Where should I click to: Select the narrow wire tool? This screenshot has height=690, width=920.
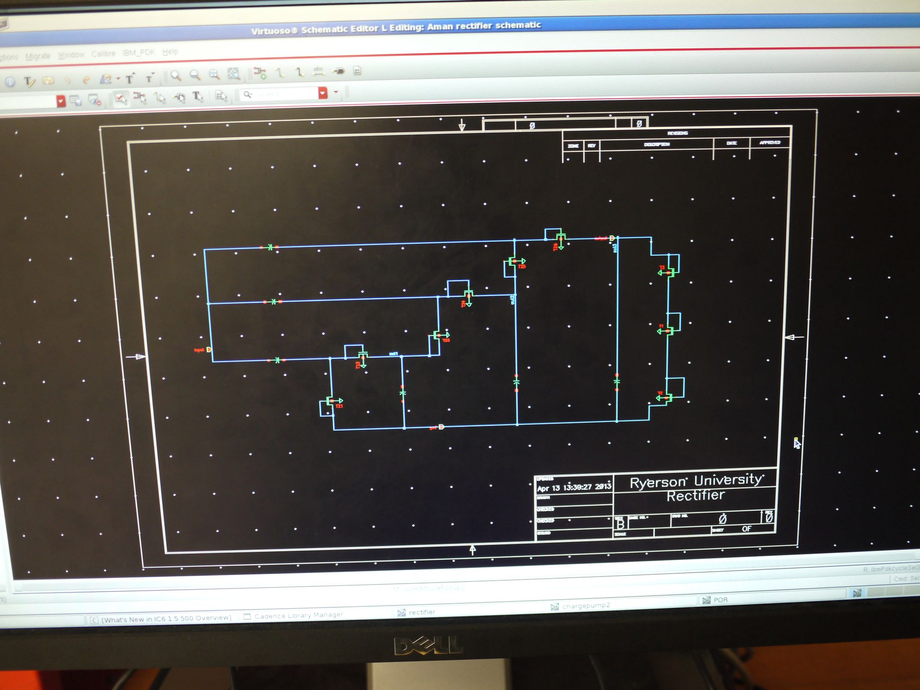pyautogui.click(x=280, y=72)
